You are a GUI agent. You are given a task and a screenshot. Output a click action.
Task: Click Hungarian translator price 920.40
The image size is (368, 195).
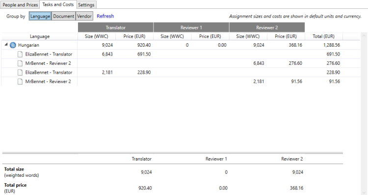[144, 45]
